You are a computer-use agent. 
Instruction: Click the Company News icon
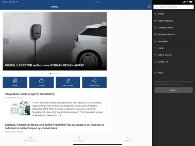click(155, 28)
